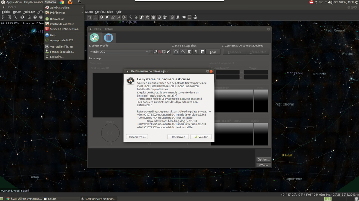Toggle the opaque ground icon

pyautogui.click(x=159, y=17)
